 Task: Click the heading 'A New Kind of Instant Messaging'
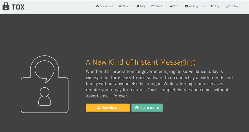(140, 62)
